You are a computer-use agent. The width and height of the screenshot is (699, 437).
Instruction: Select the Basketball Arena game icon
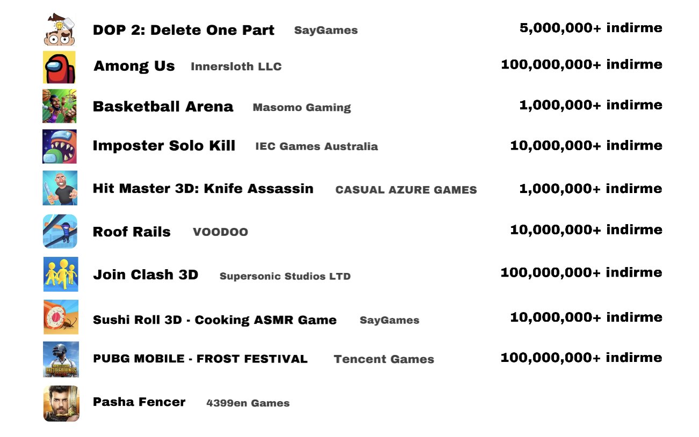click(60, 106)
